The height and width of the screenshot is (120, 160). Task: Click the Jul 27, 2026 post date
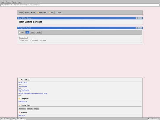(25, 40)
